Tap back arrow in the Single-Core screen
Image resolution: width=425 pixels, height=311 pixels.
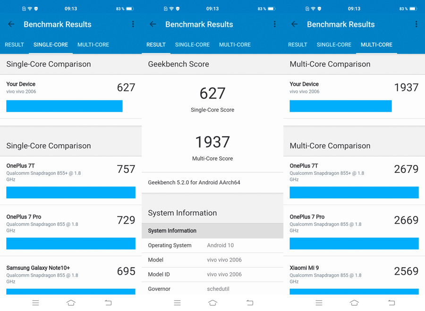[11, 25]
